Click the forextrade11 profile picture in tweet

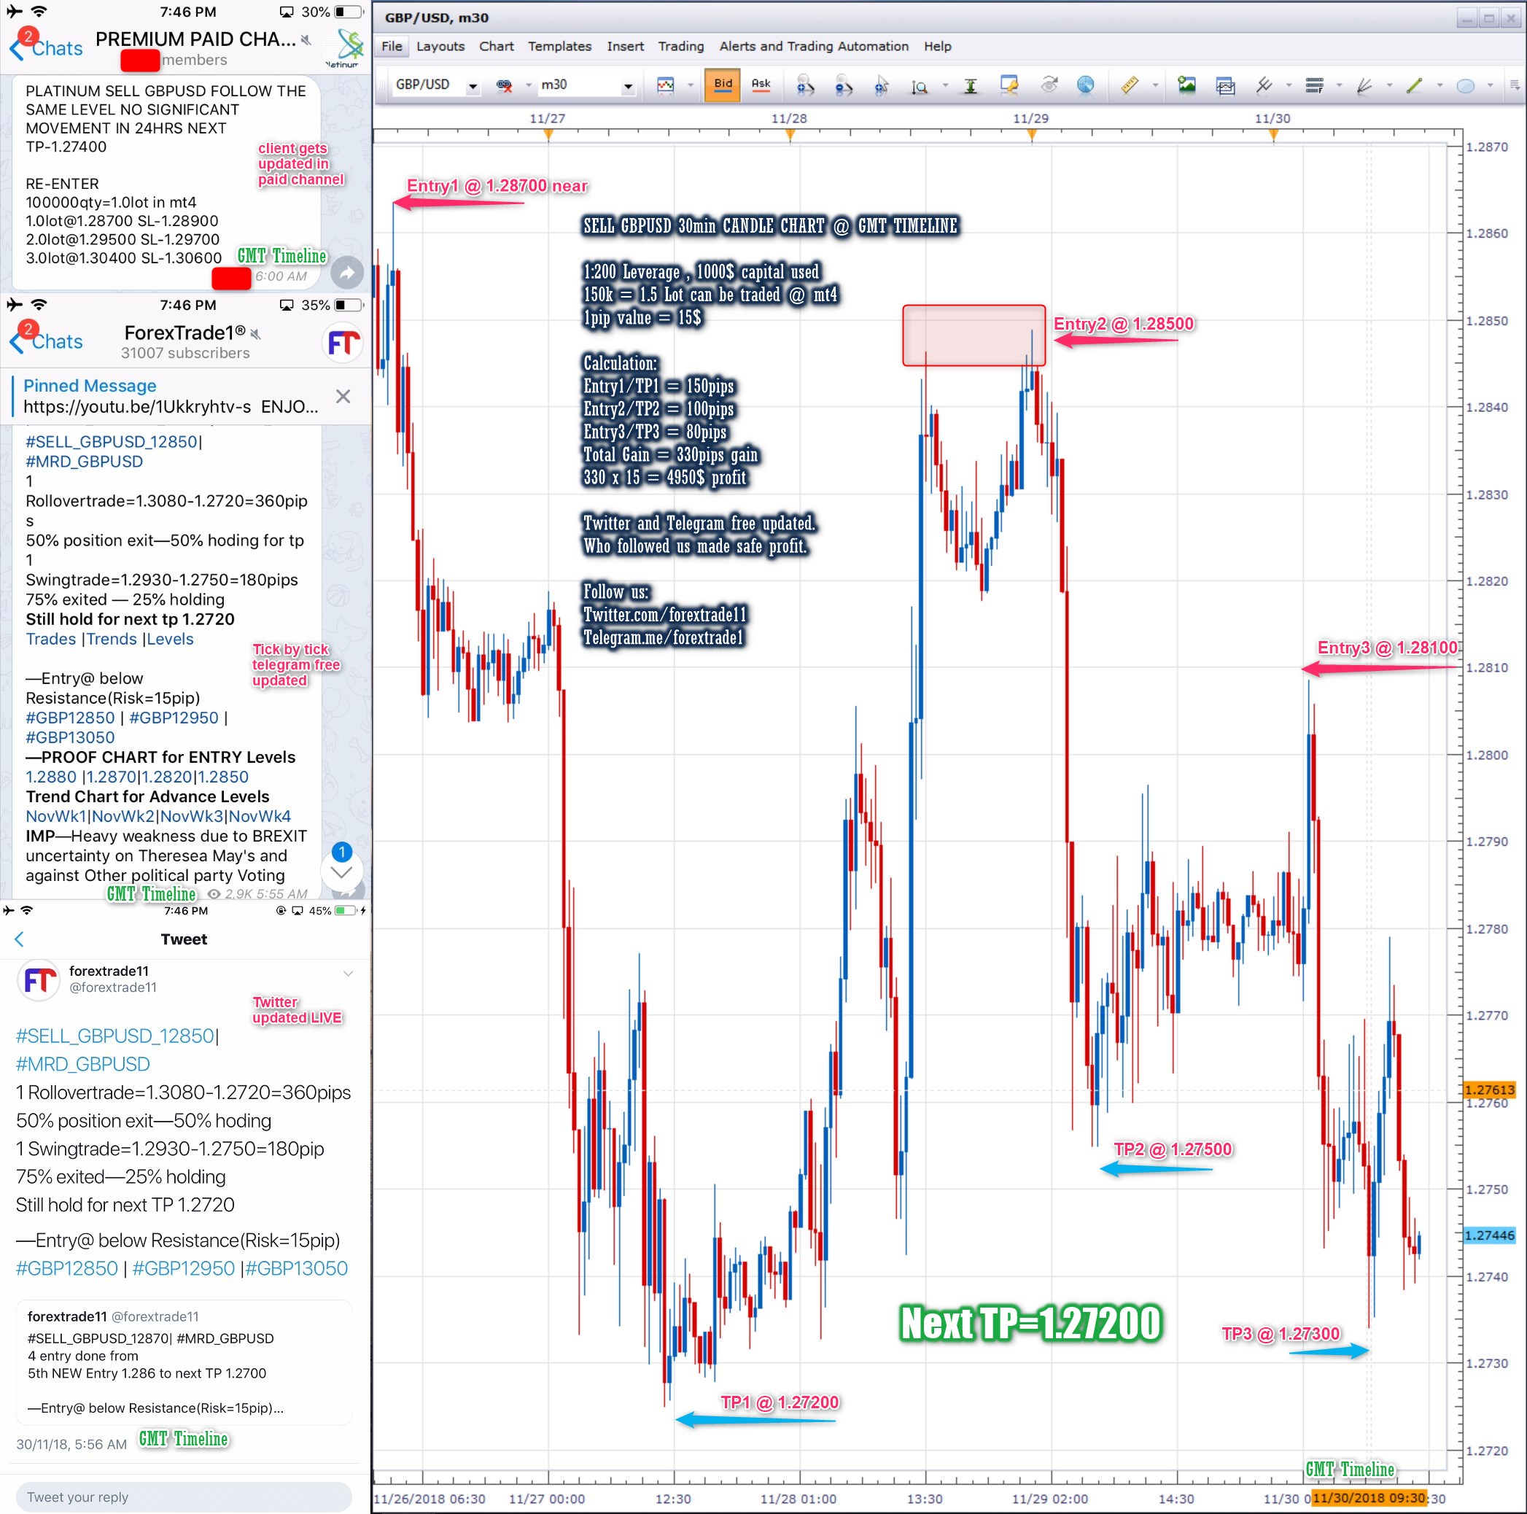point(39,979)
